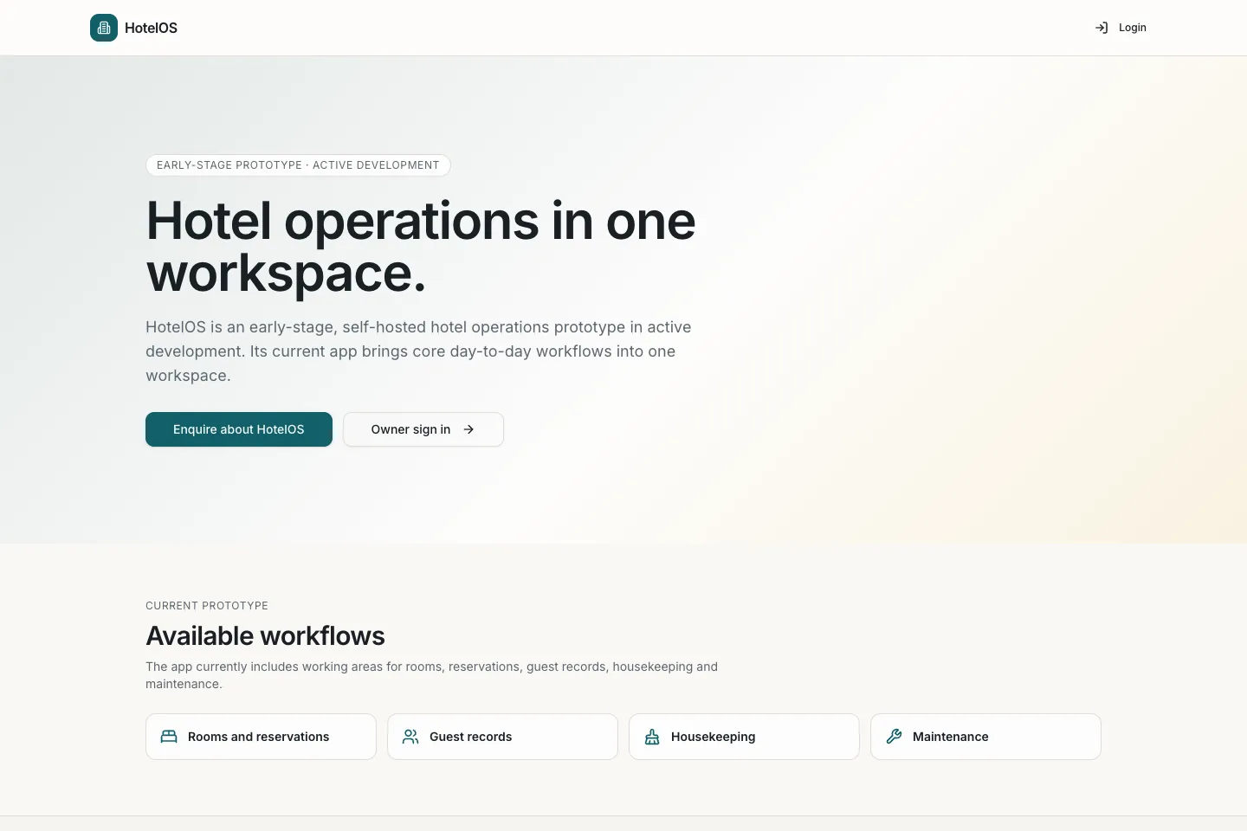
Task: Select the Rooms and reservations card
Action: pos(261,737)
